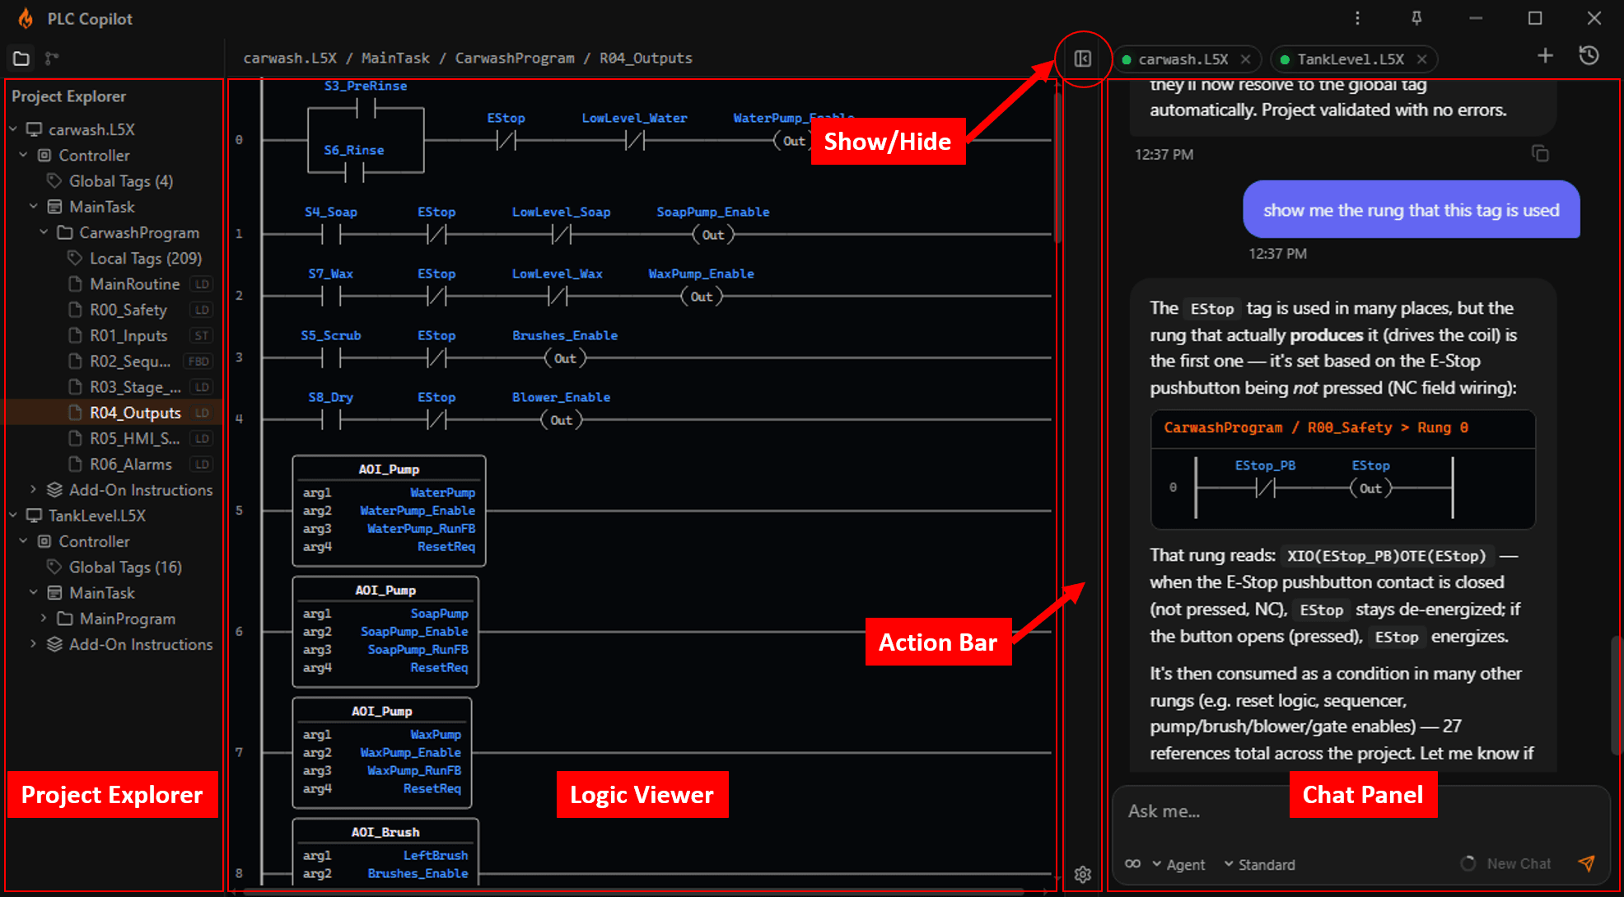Send the message with the paper plane icon
Image resolution: width=1624 pixels, height=897 pixels.
click(1586, 863)
